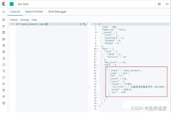Collapse the "total" object at line 11
Viewport: 171px width, 113px height.
coord(97,52)
